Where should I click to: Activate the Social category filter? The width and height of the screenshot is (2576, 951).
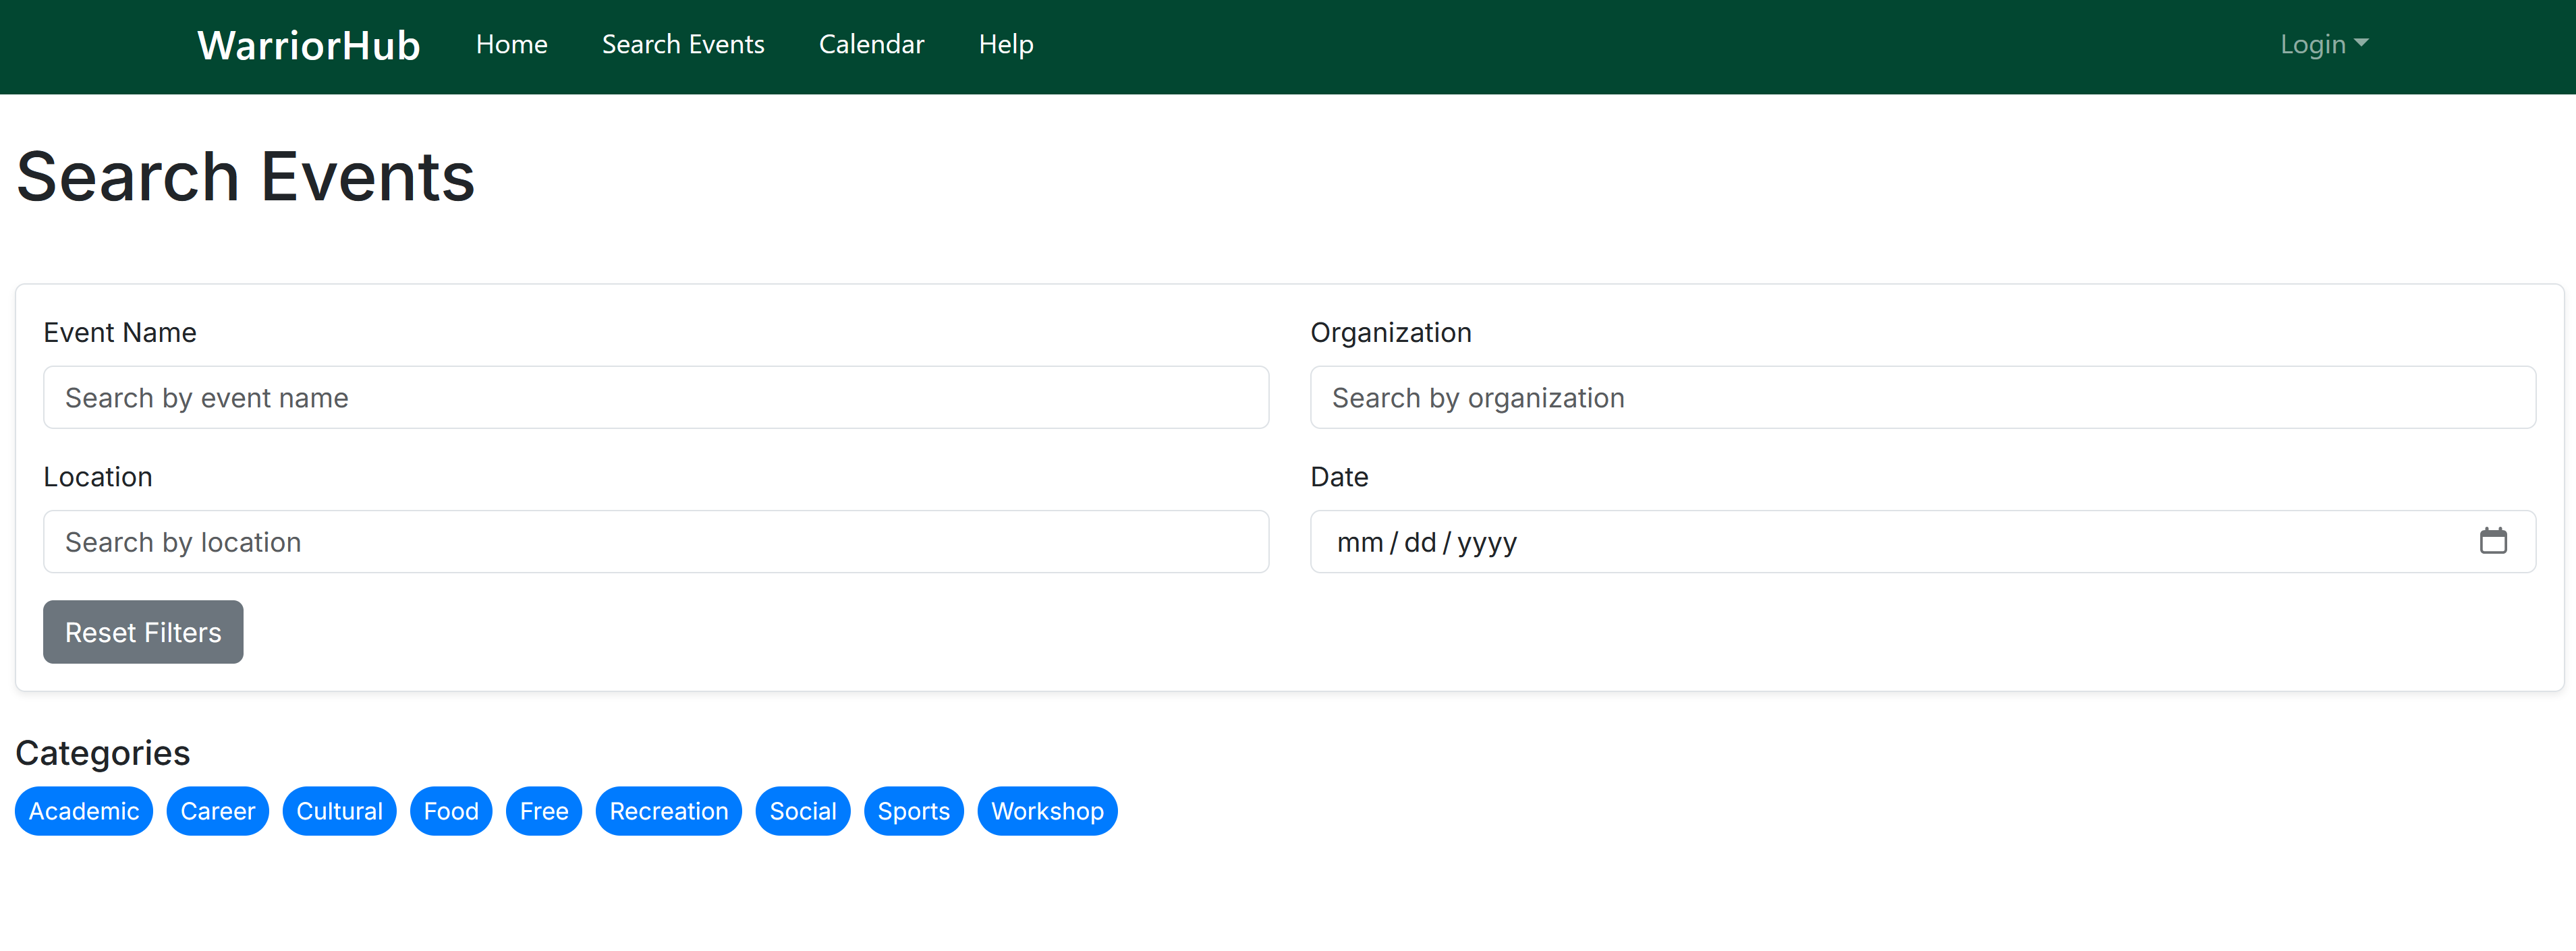803,811
